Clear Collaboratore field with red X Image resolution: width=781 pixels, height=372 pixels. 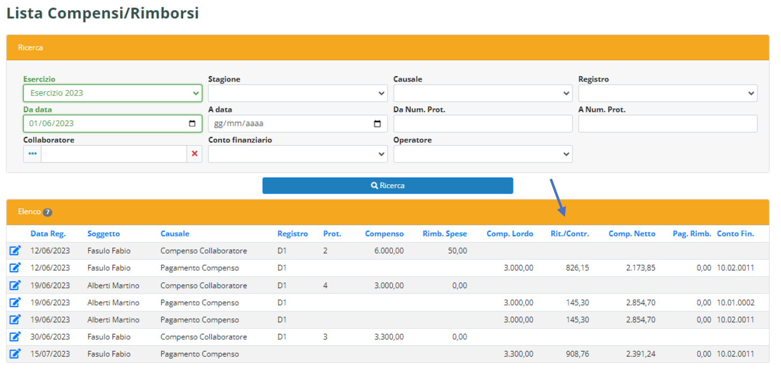click(194, 154)
